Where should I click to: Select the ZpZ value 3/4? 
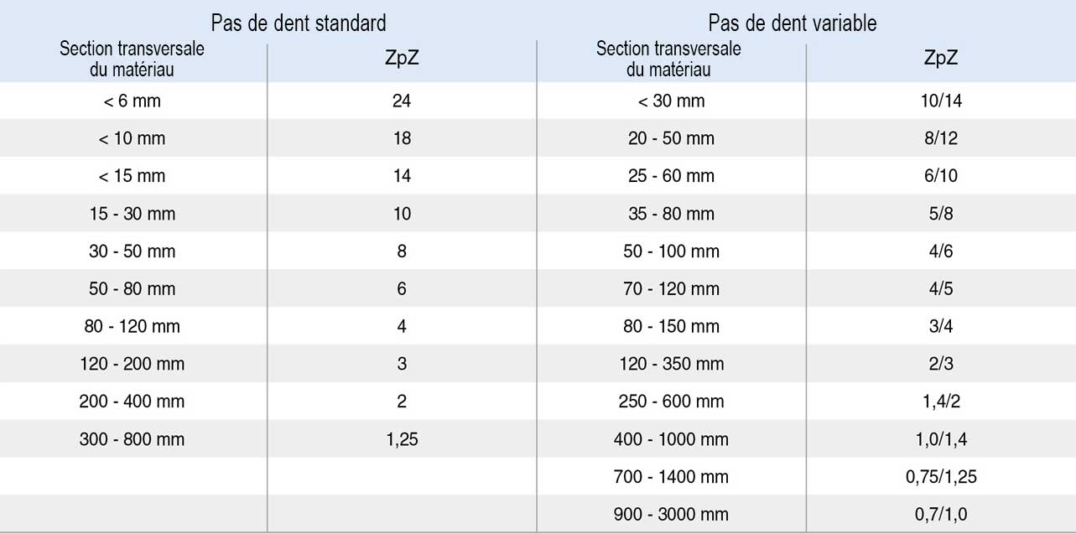(941, 326)
